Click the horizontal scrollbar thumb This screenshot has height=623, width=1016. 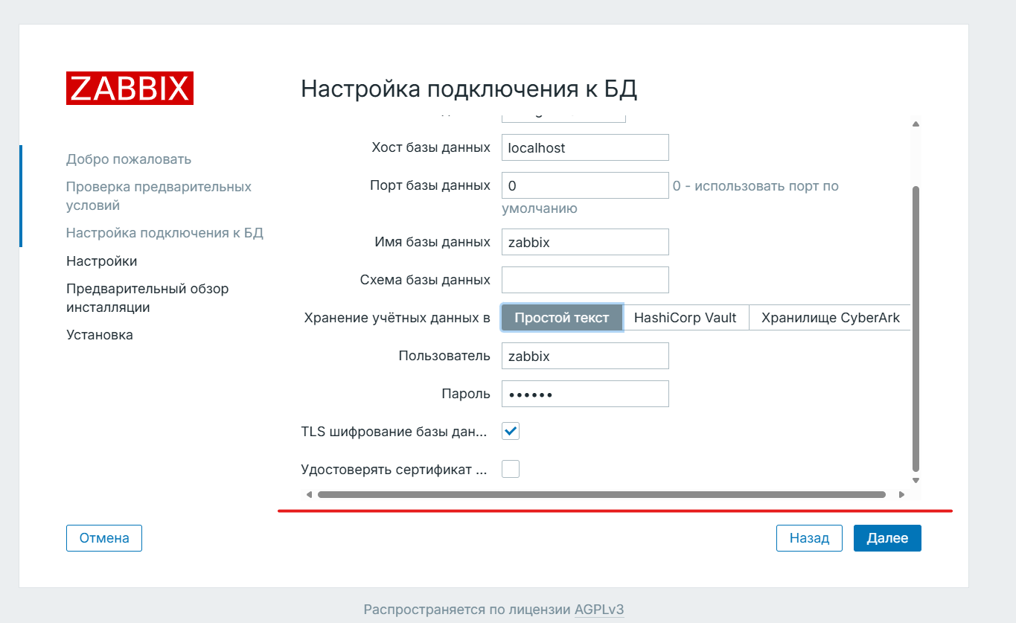click(601, 494)
